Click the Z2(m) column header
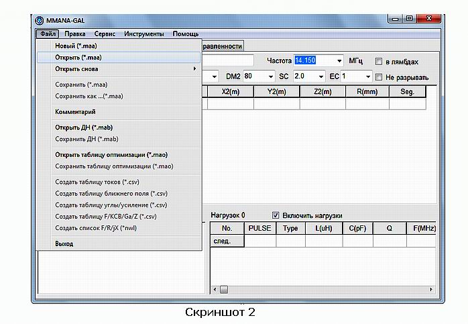The image size is (468, 324). (x=323, y=92)
